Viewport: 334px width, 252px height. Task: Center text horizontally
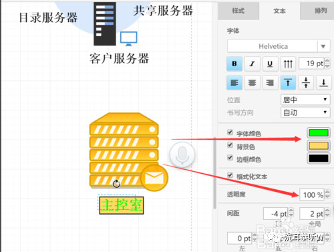(x=252, y=83)
